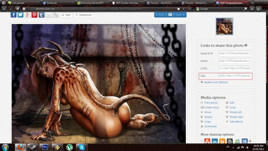Start the Slideshow
The height and width of the screenshot is (151, 268).
[84, 15]
